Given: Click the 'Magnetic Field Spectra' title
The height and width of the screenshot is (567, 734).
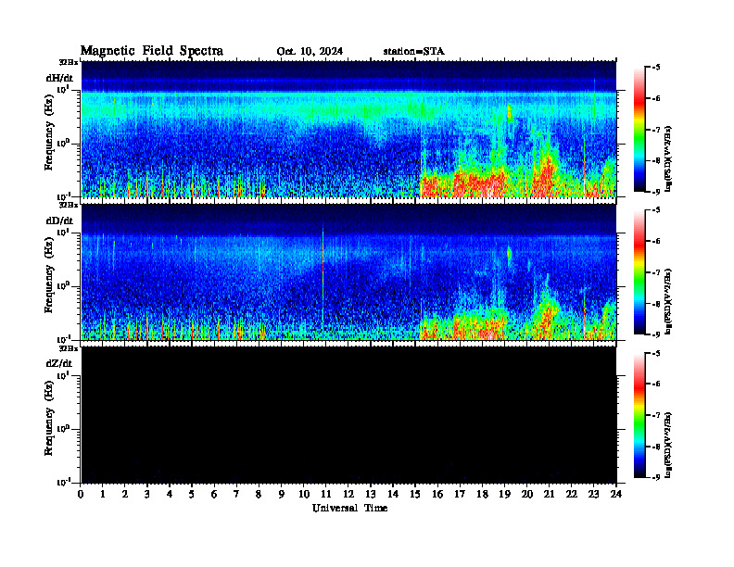Looking at the screenshot, I should [x=152, y=51].
